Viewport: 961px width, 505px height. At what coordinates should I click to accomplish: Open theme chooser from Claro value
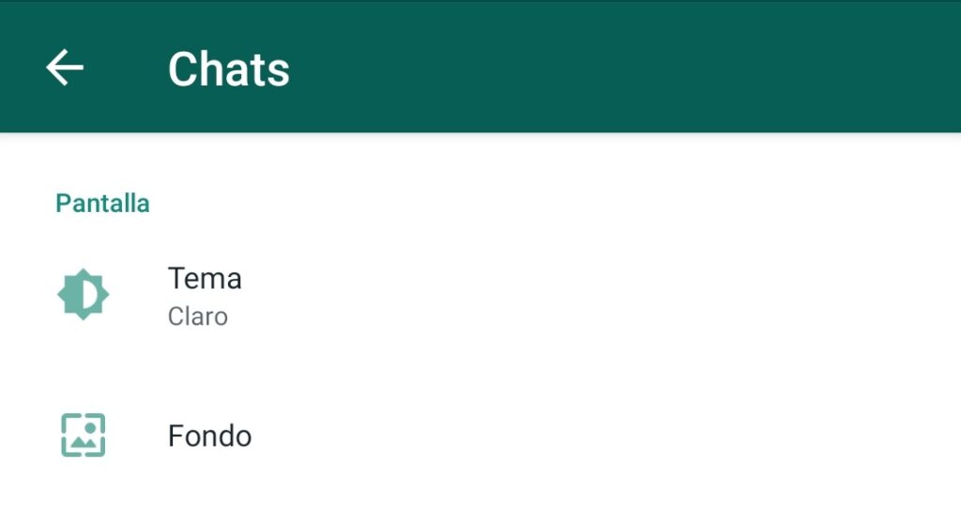click(198, 317)
